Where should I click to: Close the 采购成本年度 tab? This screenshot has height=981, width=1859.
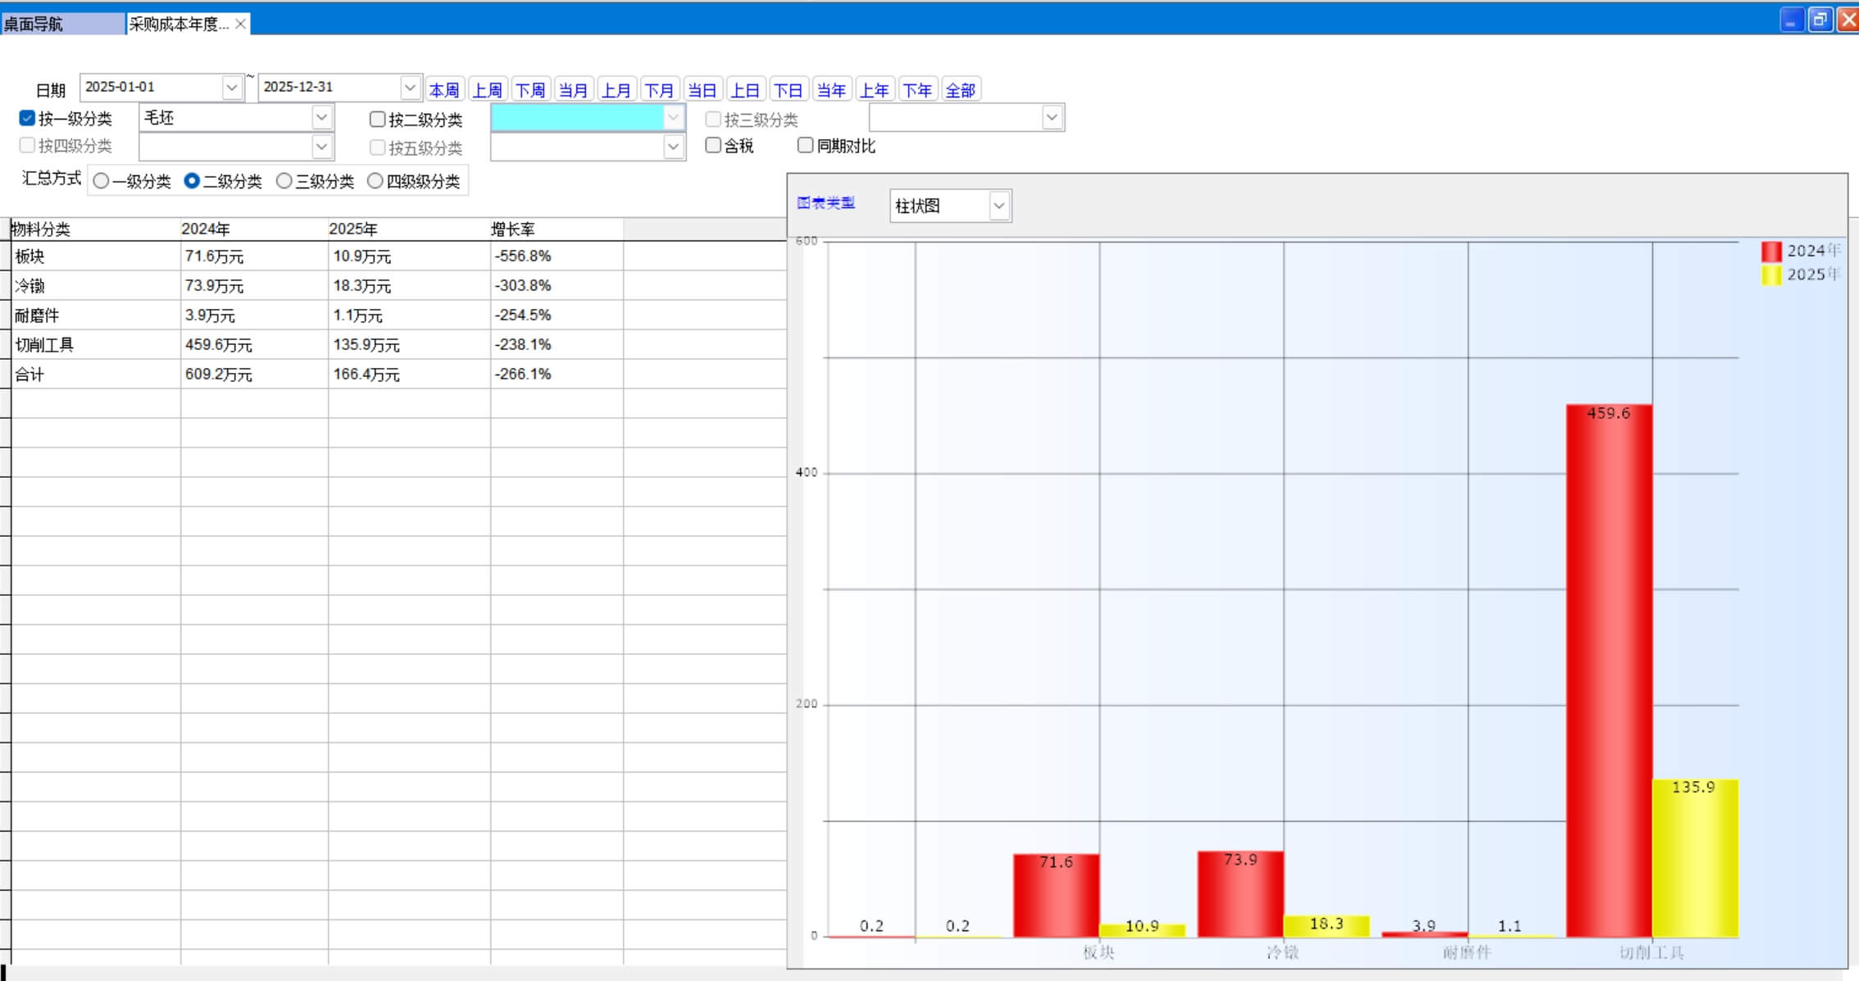pyautogui.click(x=240, y=24)
